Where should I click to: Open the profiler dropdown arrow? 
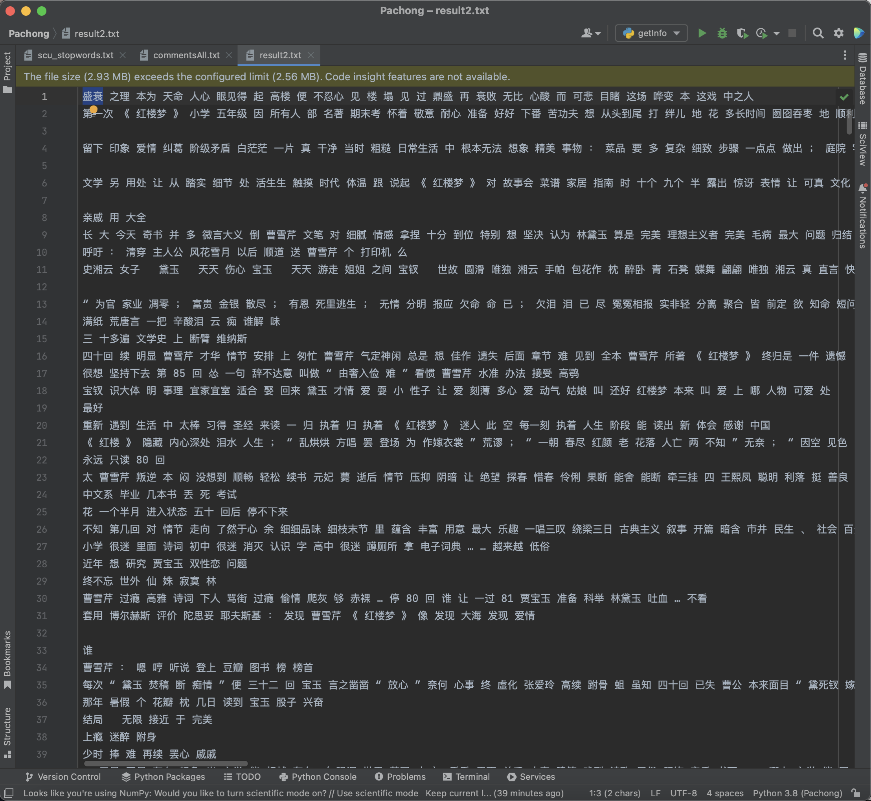pyautogui.click(x=776, y=33)
